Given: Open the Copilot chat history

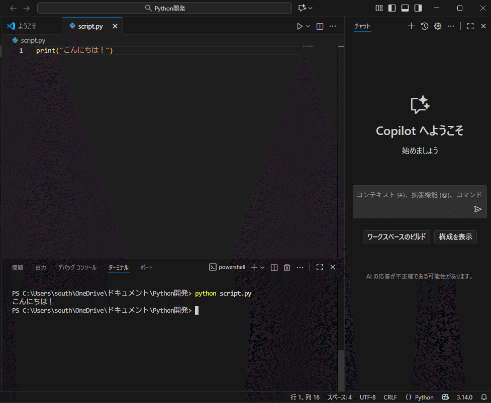Looking at the screenshot, I should tap(424, 26).
